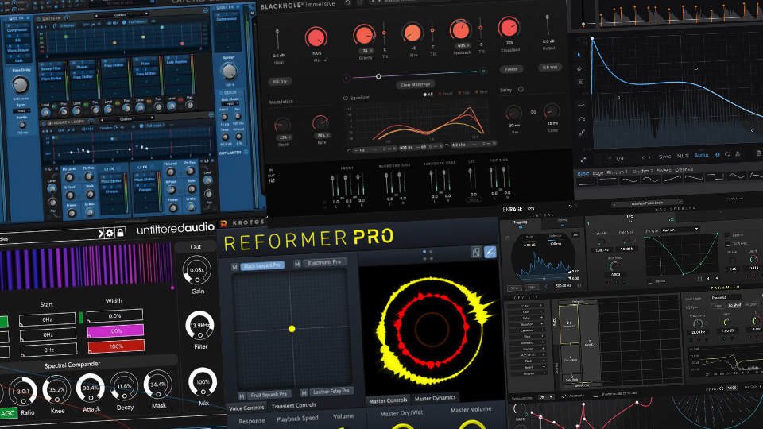Select the pointer tool in the curve editor
The image size is (763, 429).
(579, 55)
